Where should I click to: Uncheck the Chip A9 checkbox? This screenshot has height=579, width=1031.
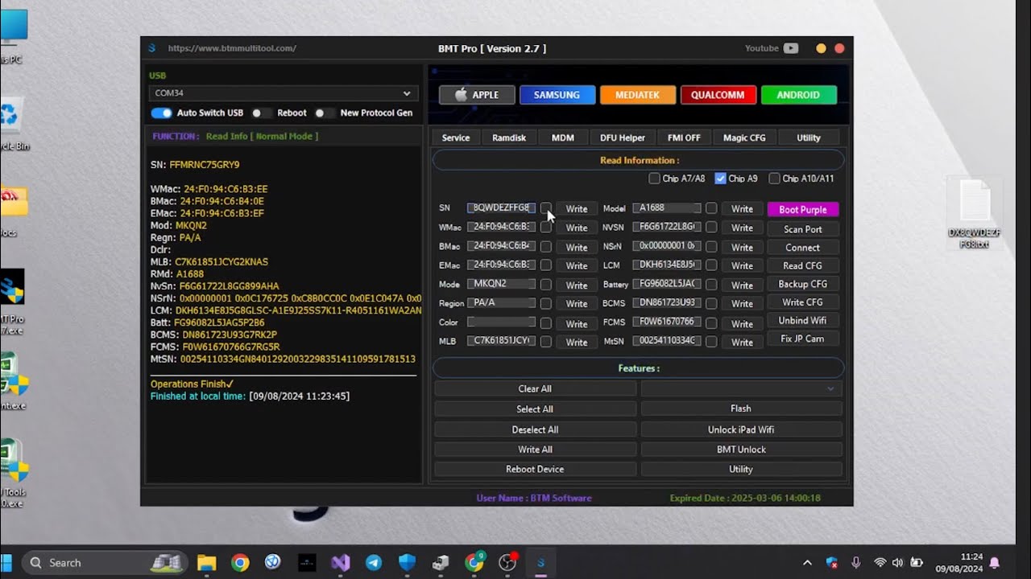pos(720,179)
